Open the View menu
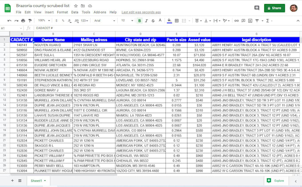This screenshot has width=302, height=187. 38,12
